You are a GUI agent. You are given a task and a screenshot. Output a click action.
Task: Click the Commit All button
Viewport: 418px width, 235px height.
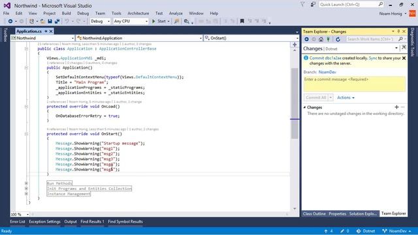click(316, 97)
